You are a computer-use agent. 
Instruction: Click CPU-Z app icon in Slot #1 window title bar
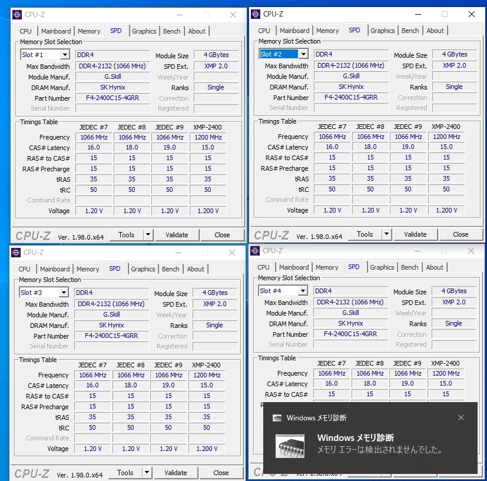pos(17,15)
